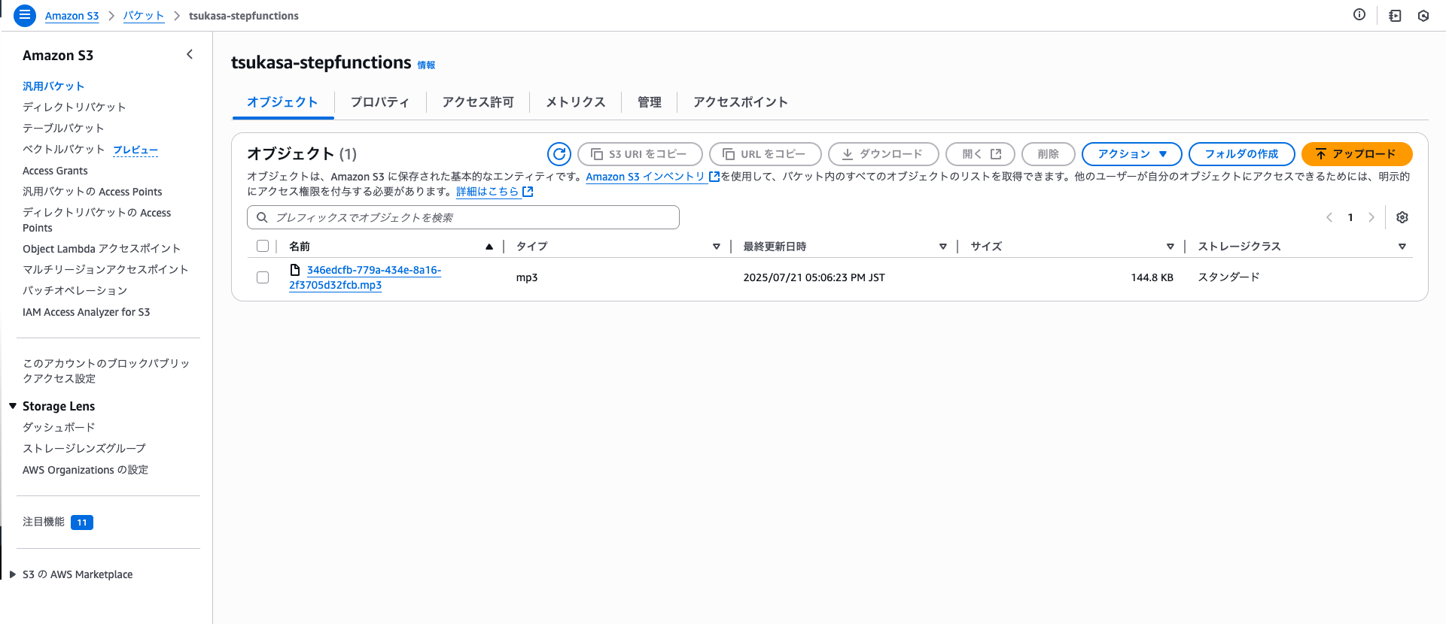Viewport: 1446px width, 624px height.
Task: Collapse the Amazon S3 sidebar with chevron
Action: pos(190,54)
